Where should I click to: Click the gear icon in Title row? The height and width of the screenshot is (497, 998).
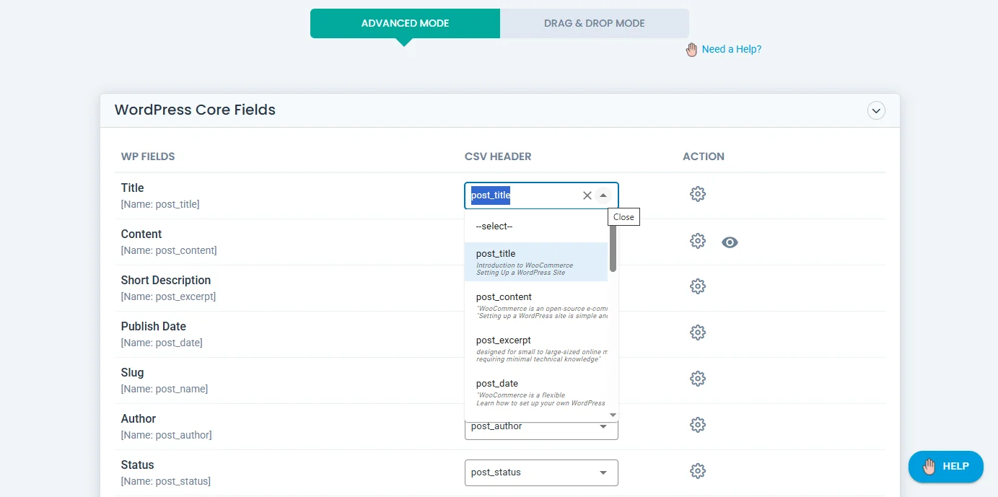[x=697, y=194]
